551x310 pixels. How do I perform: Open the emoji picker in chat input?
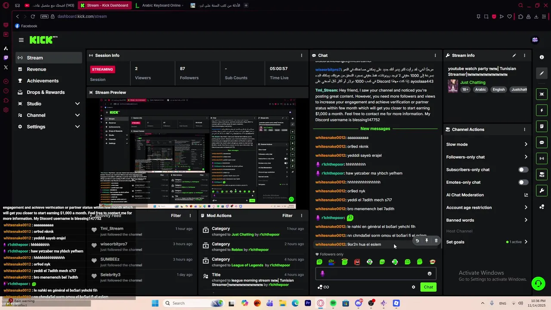[430, 274]
